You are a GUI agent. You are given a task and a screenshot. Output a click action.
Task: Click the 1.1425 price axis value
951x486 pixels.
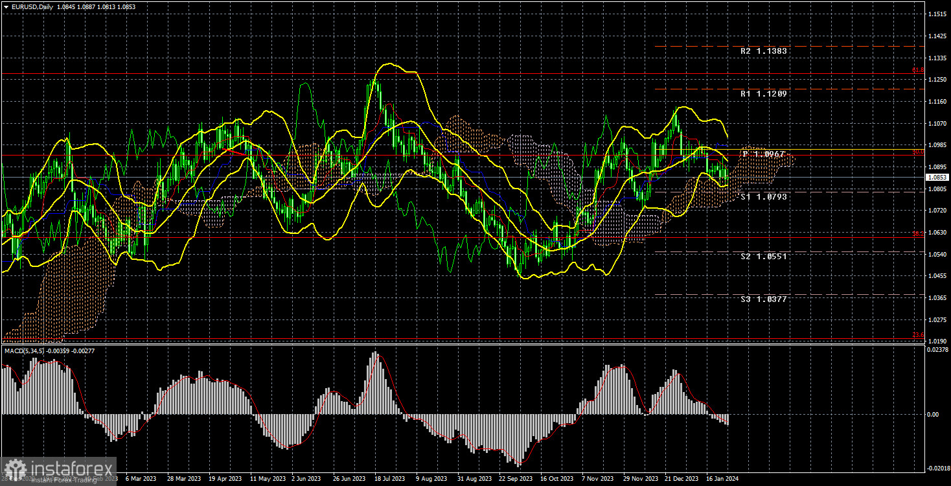(x=937, y=36)
